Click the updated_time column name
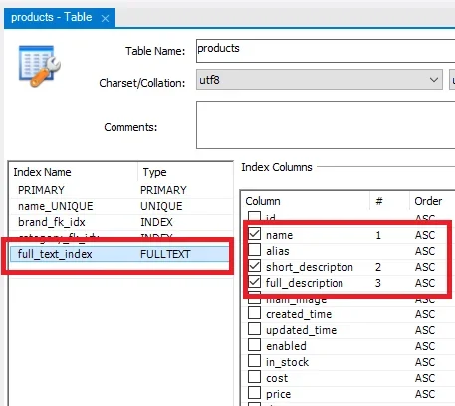The width and height of the screenshot is (455, 406). (x=301, y=330)
